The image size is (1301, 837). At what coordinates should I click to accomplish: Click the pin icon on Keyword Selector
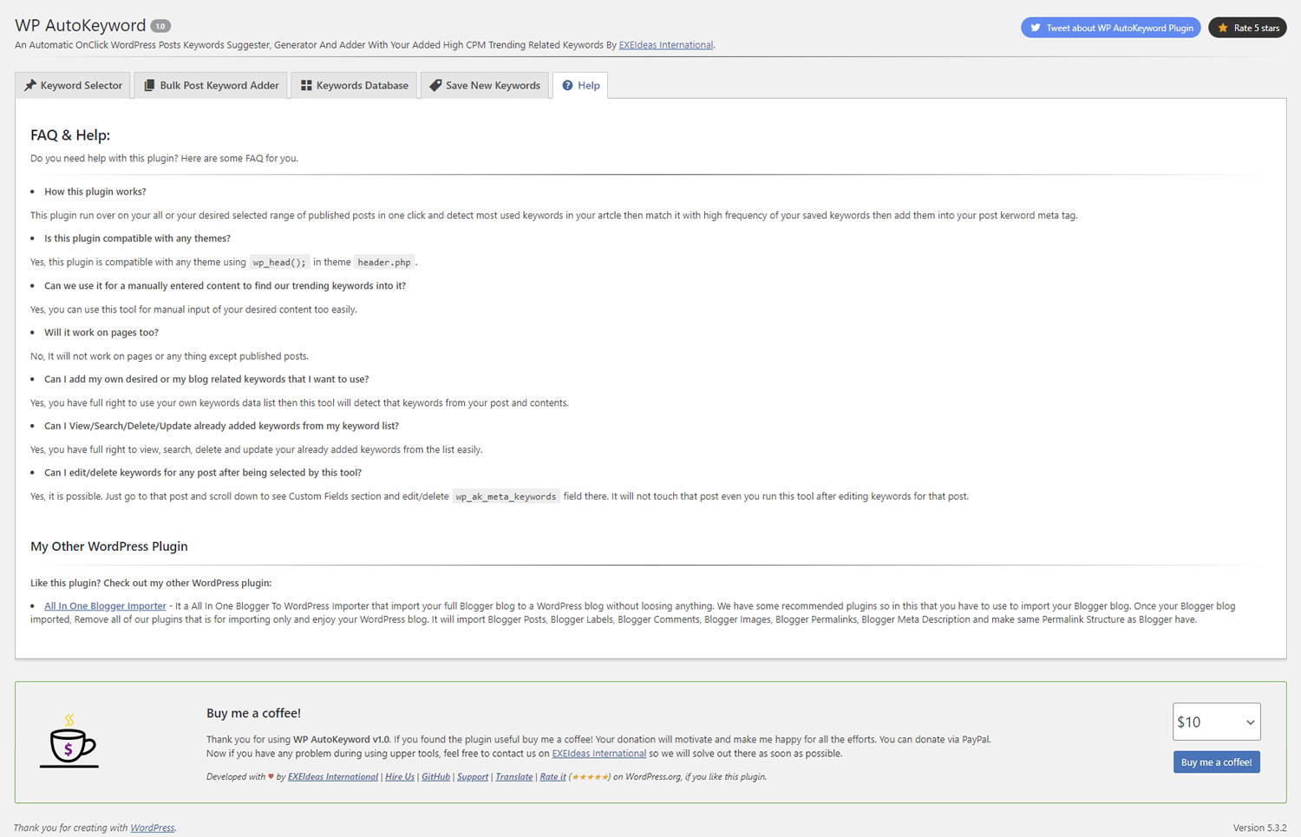pos(30,85)
